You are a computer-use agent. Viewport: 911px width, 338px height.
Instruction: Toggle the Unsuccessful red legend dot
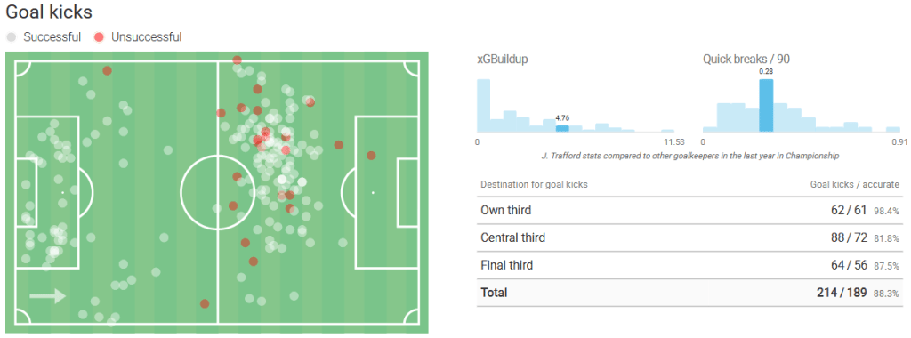point(99,37)
